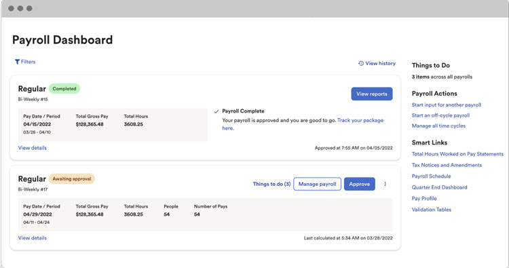Start input for another payroll

point(447,104)
